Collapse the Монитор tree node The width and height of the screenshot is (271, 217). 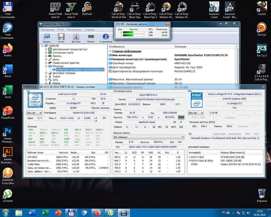pyautogui.click(x=46, y=66)
